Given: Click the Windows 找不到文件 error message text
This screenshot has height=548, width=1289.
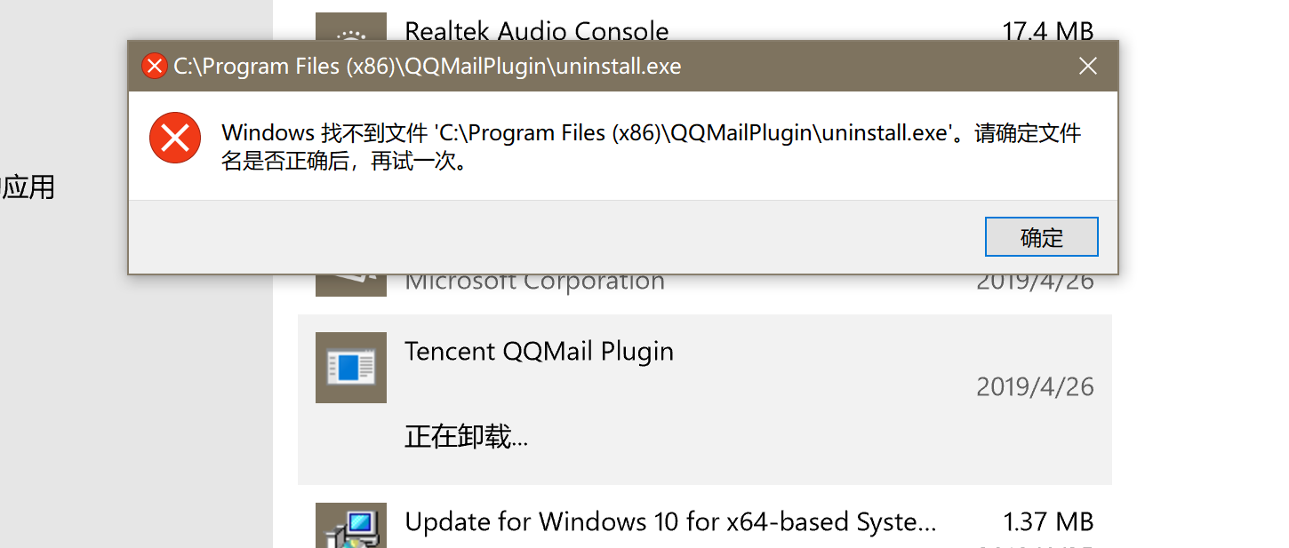Looking at the screenshot, I should [651, 148].
